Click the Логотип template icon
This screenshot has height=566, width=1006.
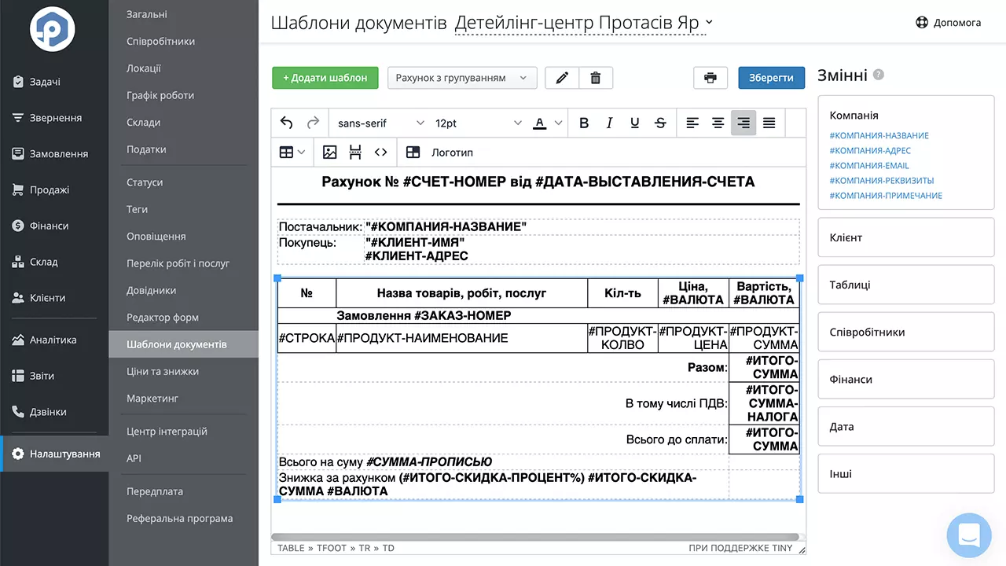[x=413, y=152]
